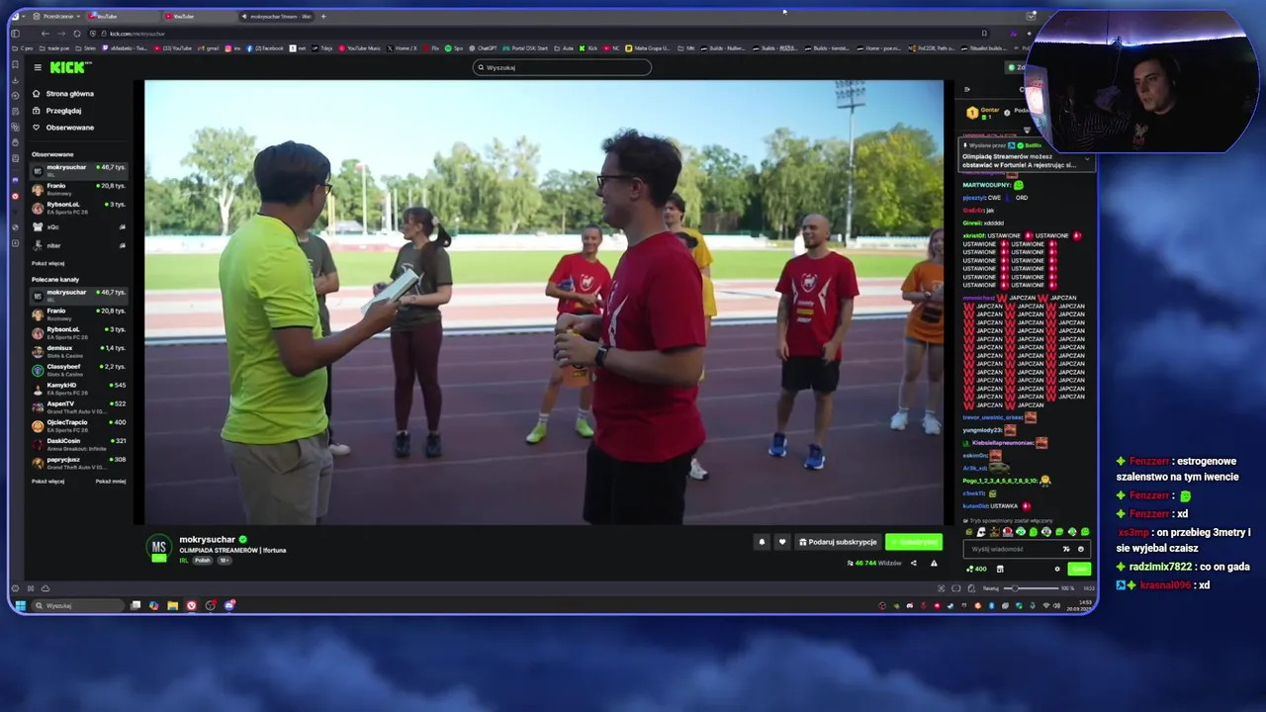The width and height of the screenshot is (1266, 712).
Task: Click the stream video player
Action: pyautogui.click(x=544, y=303)
